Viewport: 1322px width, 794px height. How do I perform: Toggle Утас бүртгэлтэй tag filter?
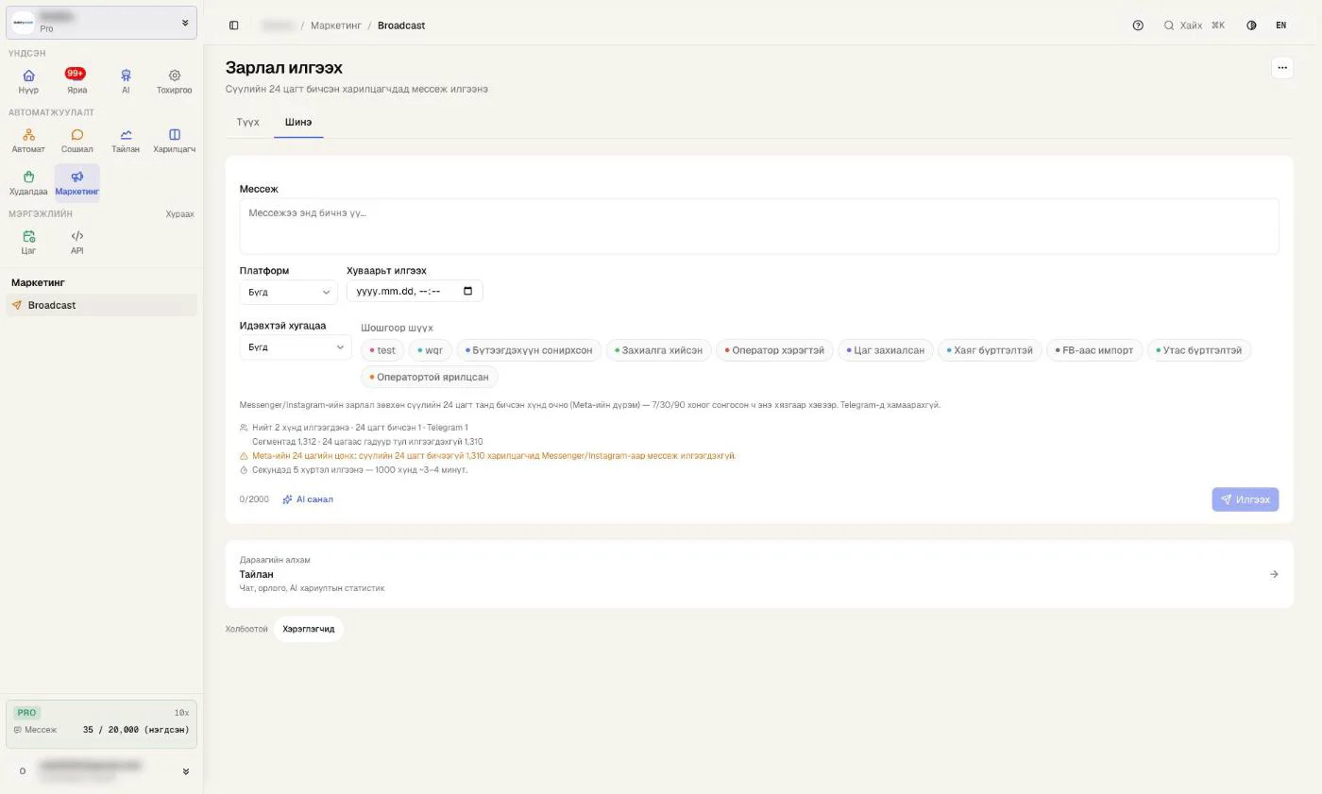[x=1199, y=350]
